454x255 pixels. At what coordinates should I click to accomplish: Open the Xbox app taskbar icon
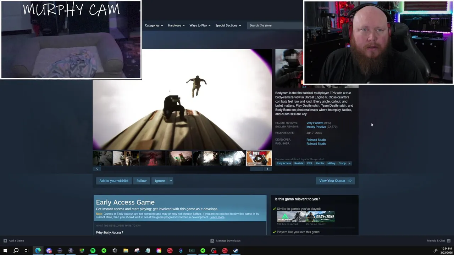[192, 251]
